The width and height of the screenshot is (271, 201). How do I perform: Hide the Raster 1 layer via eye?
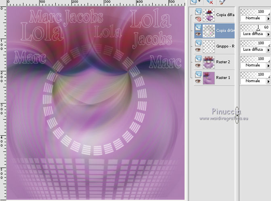[x=198, y=81]
